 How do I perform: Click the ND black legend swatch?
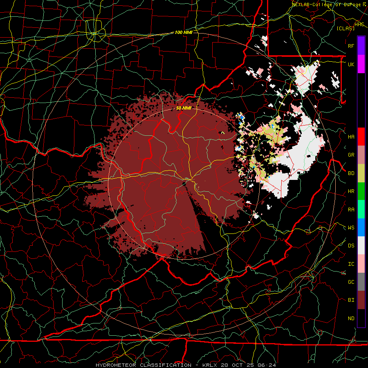pyautogui.click(x=361, y=318)
